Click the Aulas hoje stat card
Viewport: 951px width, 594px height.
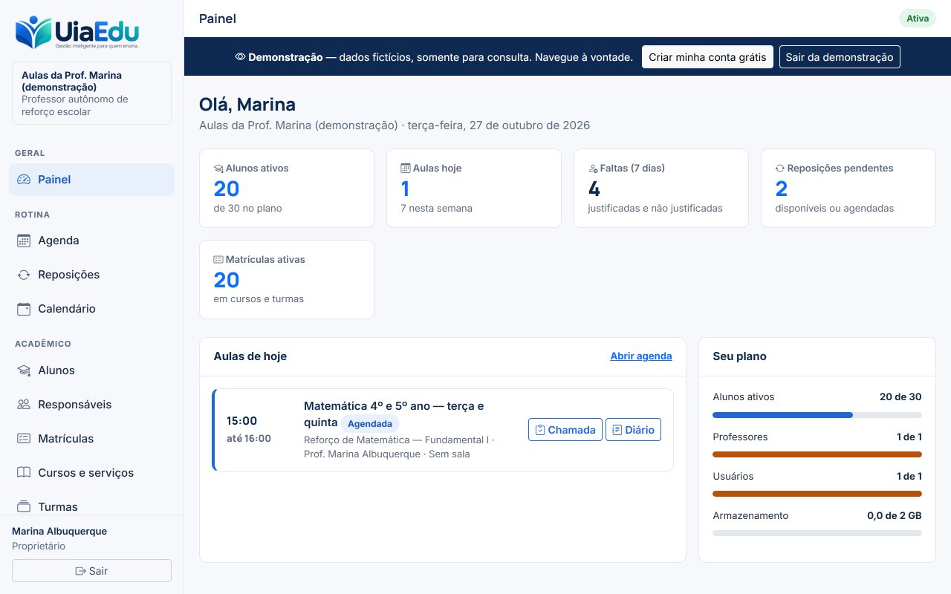[474, 188]
